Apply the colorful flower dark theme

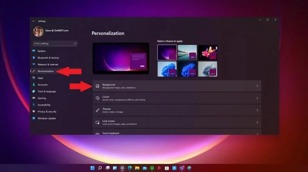(x=208, y=53)
